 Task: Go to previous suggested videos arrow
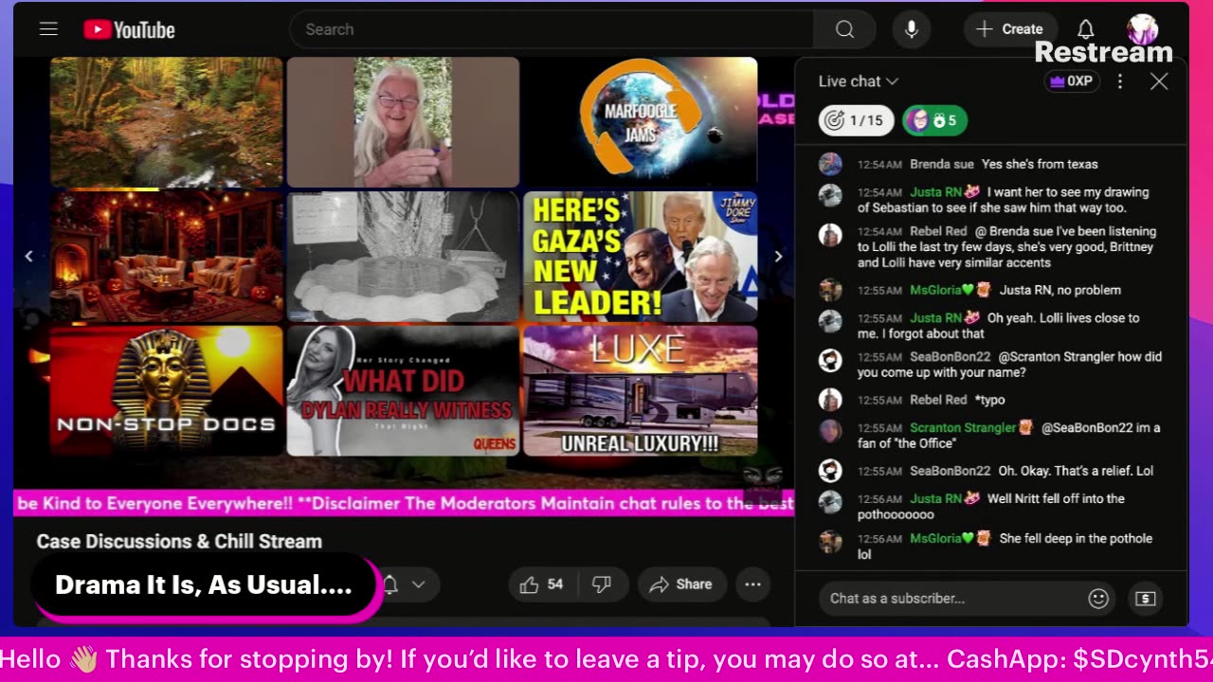29,256
